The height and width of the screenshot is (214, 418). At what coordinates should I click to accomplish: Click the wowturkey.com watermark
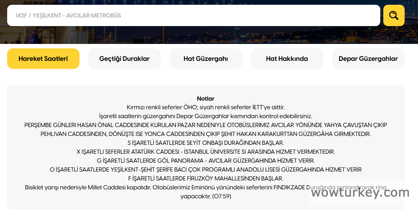(x=360, y=193)
